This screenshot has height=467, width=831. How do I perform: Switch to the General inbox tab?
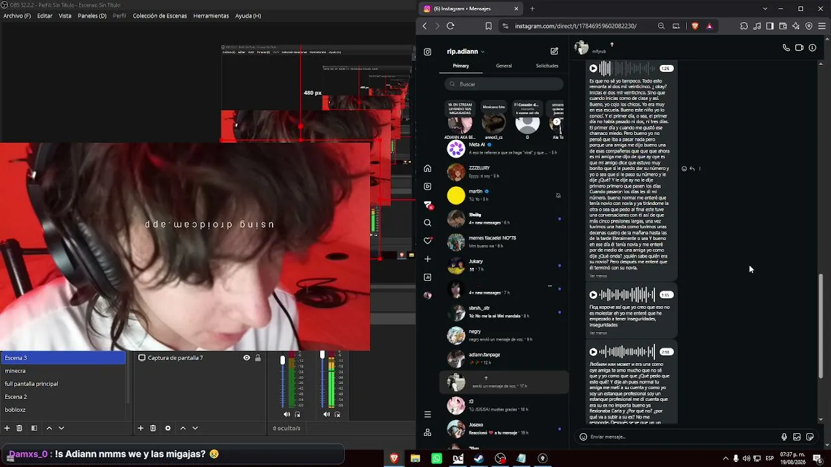(504, 66)
